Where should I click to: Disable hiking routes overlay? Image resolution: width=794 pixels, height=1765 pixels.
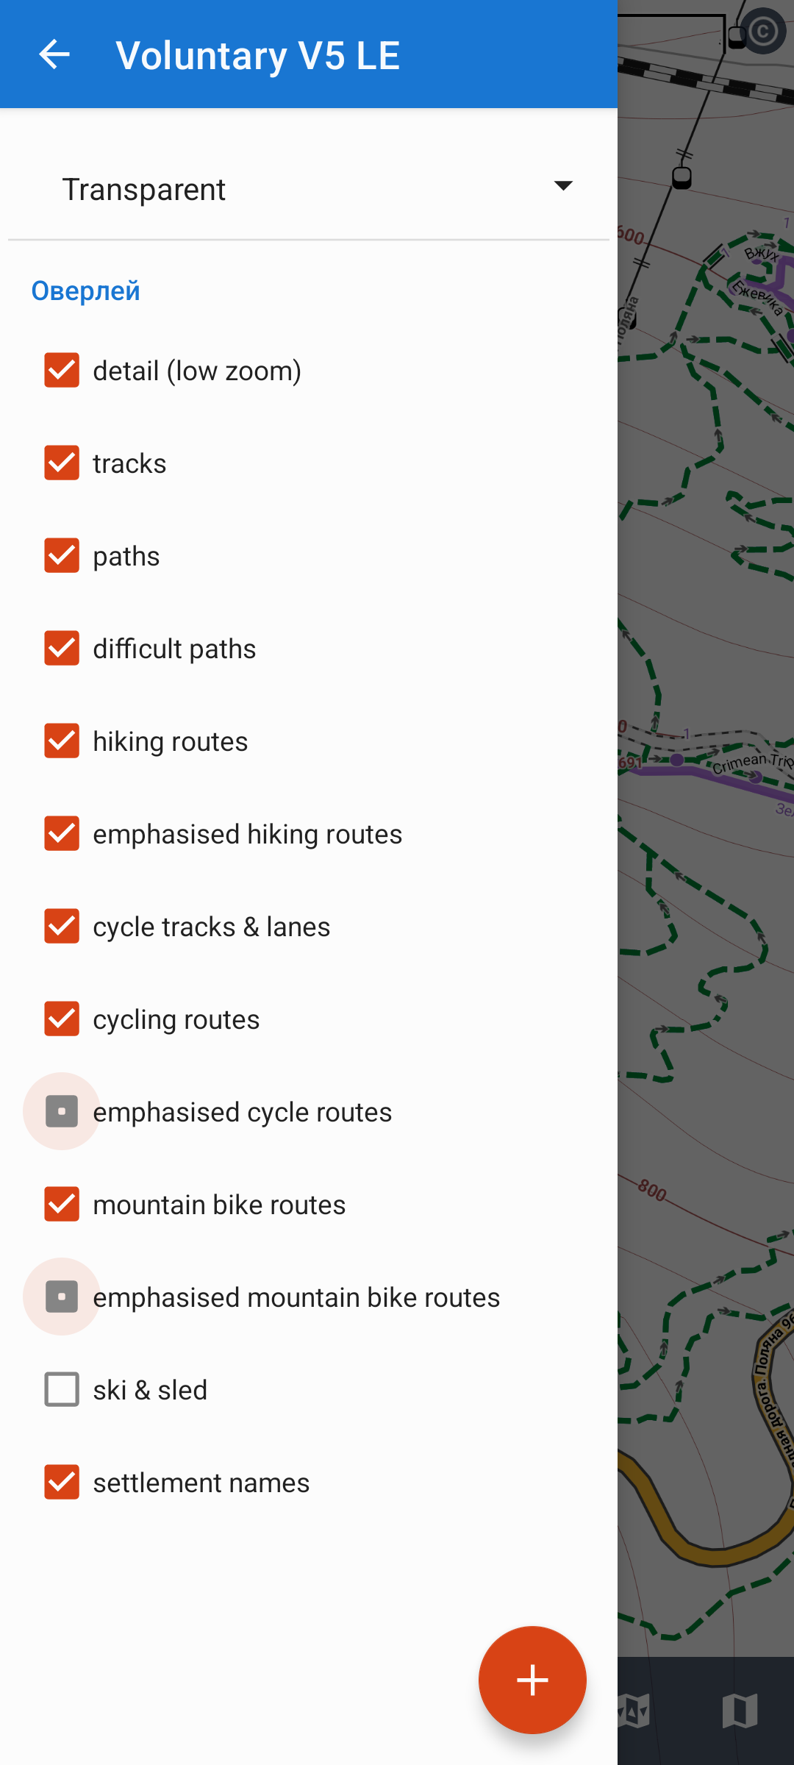tap(62, 741)
